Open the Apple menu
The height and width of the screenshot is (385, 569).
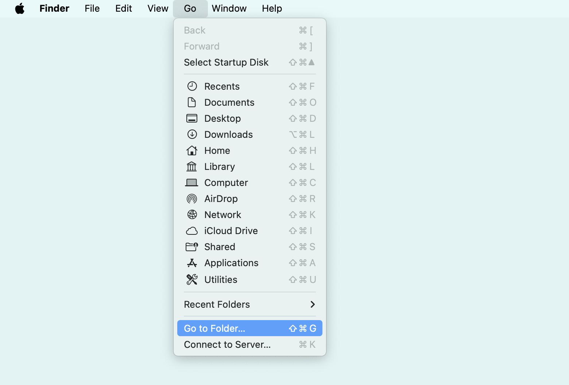coord(20,8)
